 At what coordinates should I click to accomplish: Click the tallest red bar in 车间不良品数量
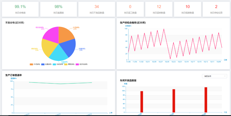(x=206, y=100)
